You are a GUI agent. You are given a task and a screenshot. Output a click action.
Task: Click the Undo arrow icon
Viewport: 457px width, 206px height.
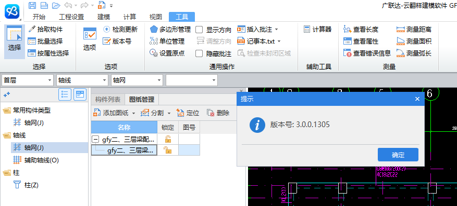coord(68,5)
